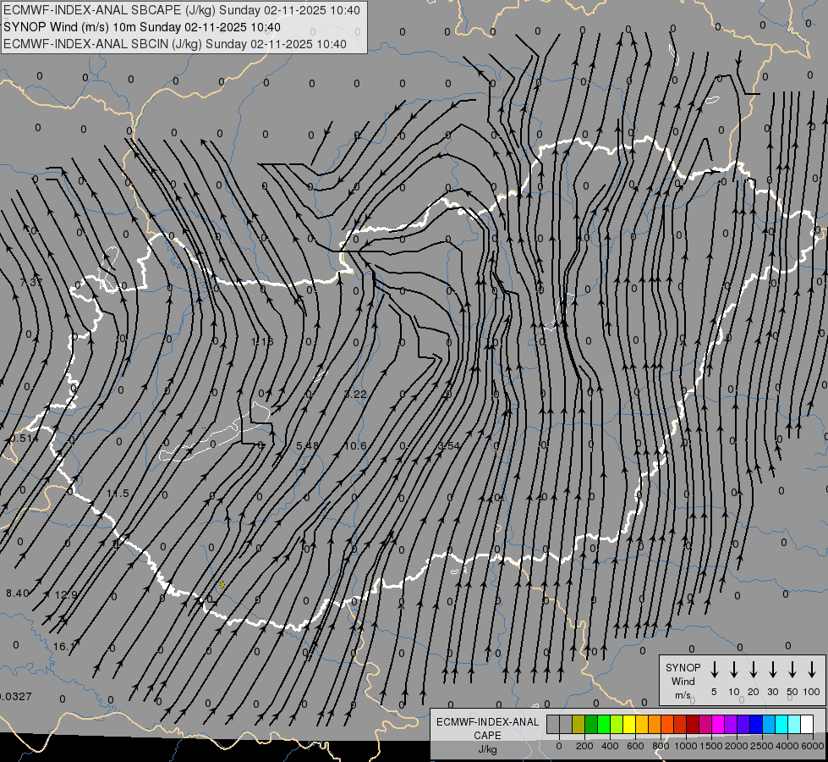Screen dimensions: 828x762
Task: Pick the dark green swatch in the CAPE scale
Action: (591, 724)
